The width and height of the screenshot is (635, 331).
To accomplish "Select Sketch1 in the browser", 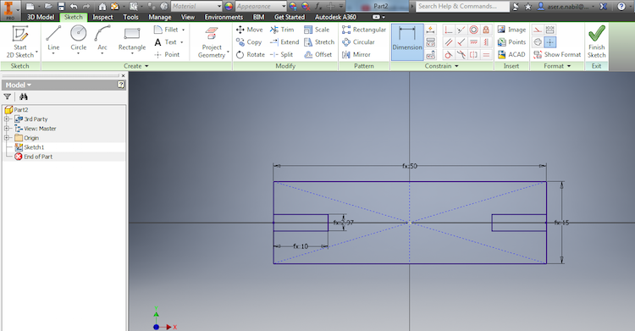I will coord(30,147).
